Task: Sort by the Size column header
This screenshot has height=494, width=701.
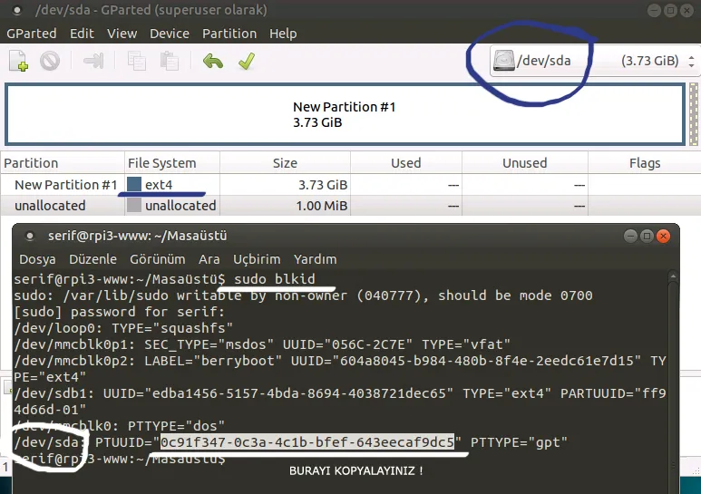Action: click(x=285, y=163)
